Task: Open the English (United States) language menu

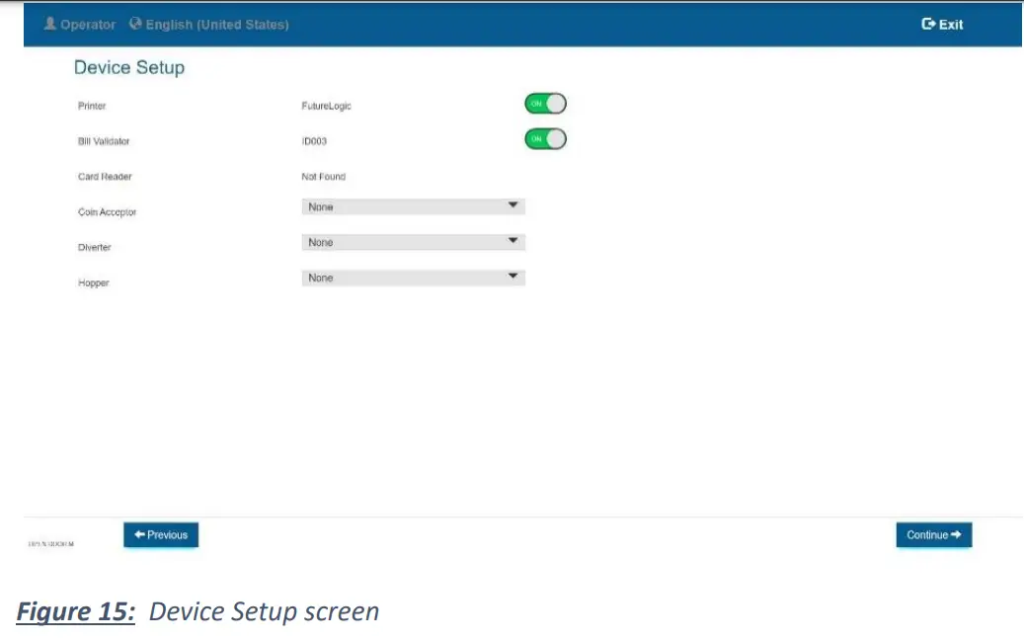Action: (217, 25)
